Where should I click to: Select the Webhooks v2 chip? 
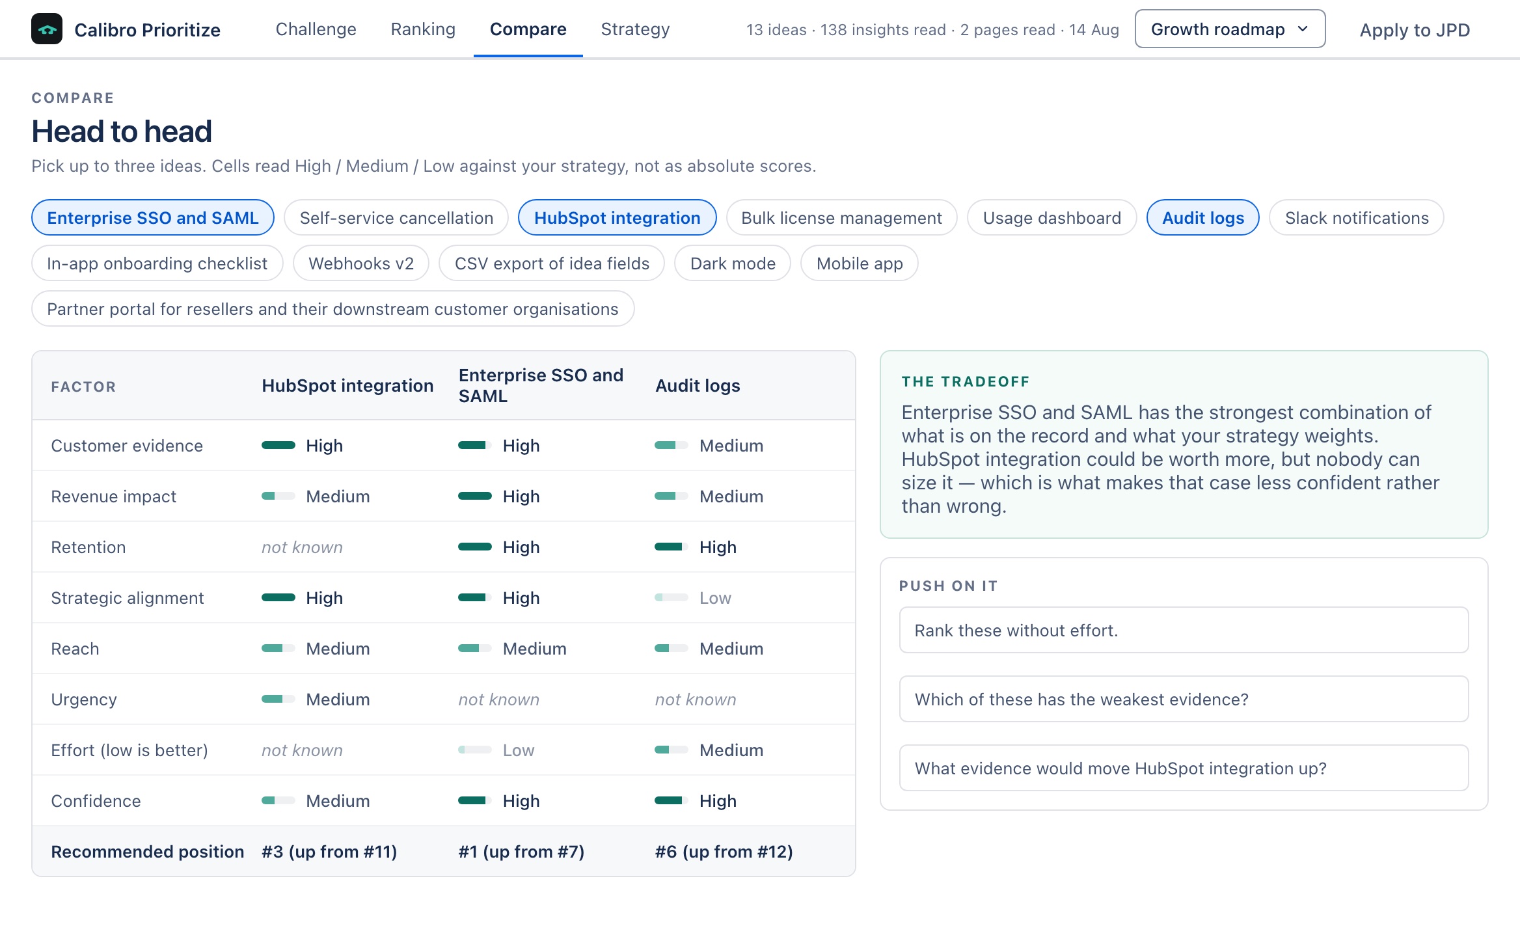361,264
